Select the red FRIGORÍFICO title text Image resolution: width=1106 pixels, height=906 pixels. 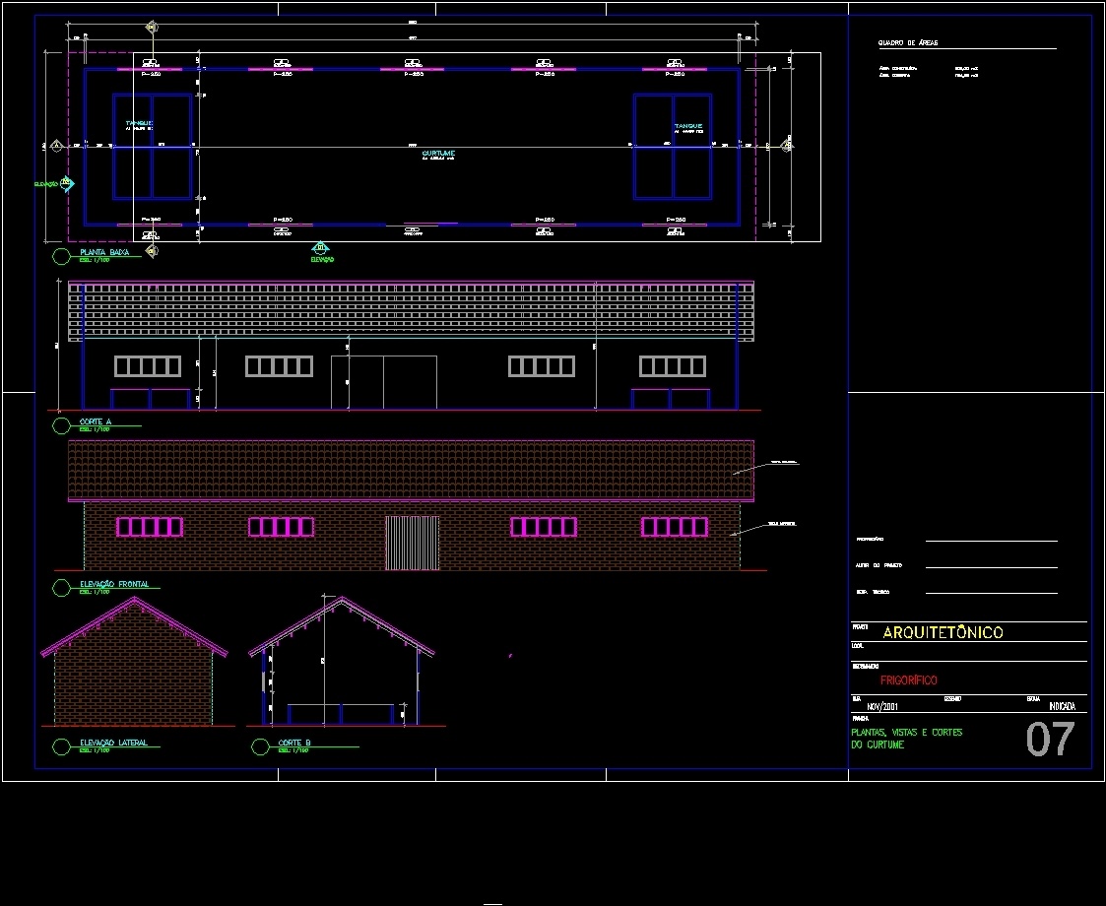[x=909, y=679]
